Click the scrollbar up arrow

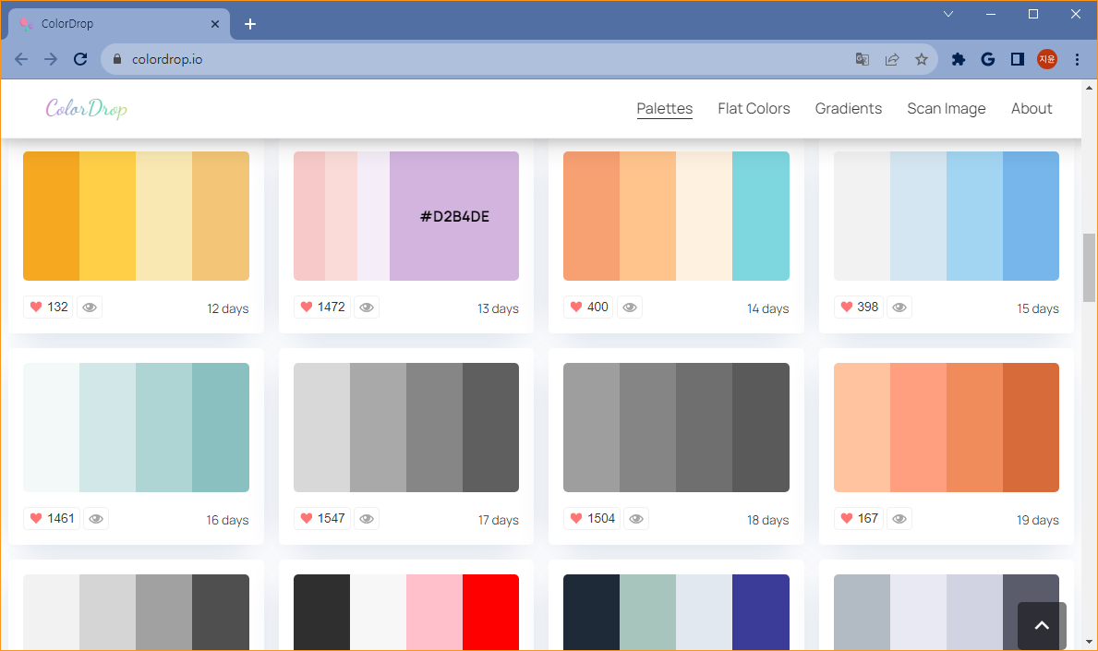coord(1089,88)
